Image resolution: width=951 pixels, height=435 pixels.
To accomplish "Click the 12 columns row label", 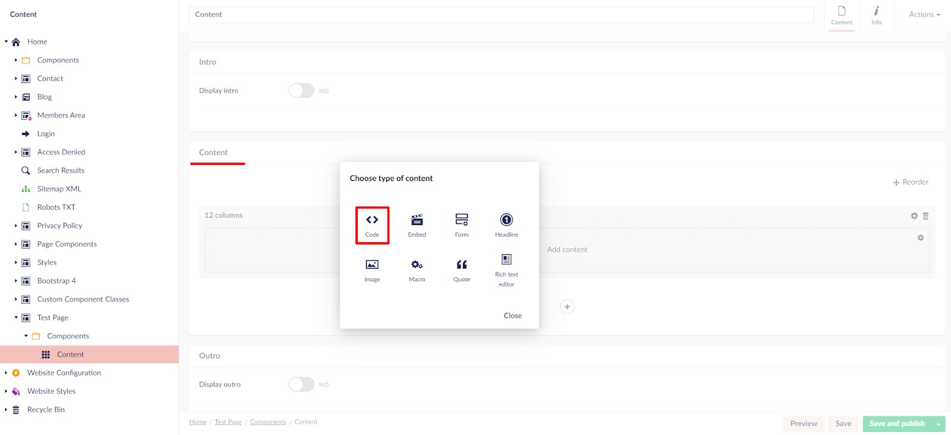I will click(x=223, y=215).
